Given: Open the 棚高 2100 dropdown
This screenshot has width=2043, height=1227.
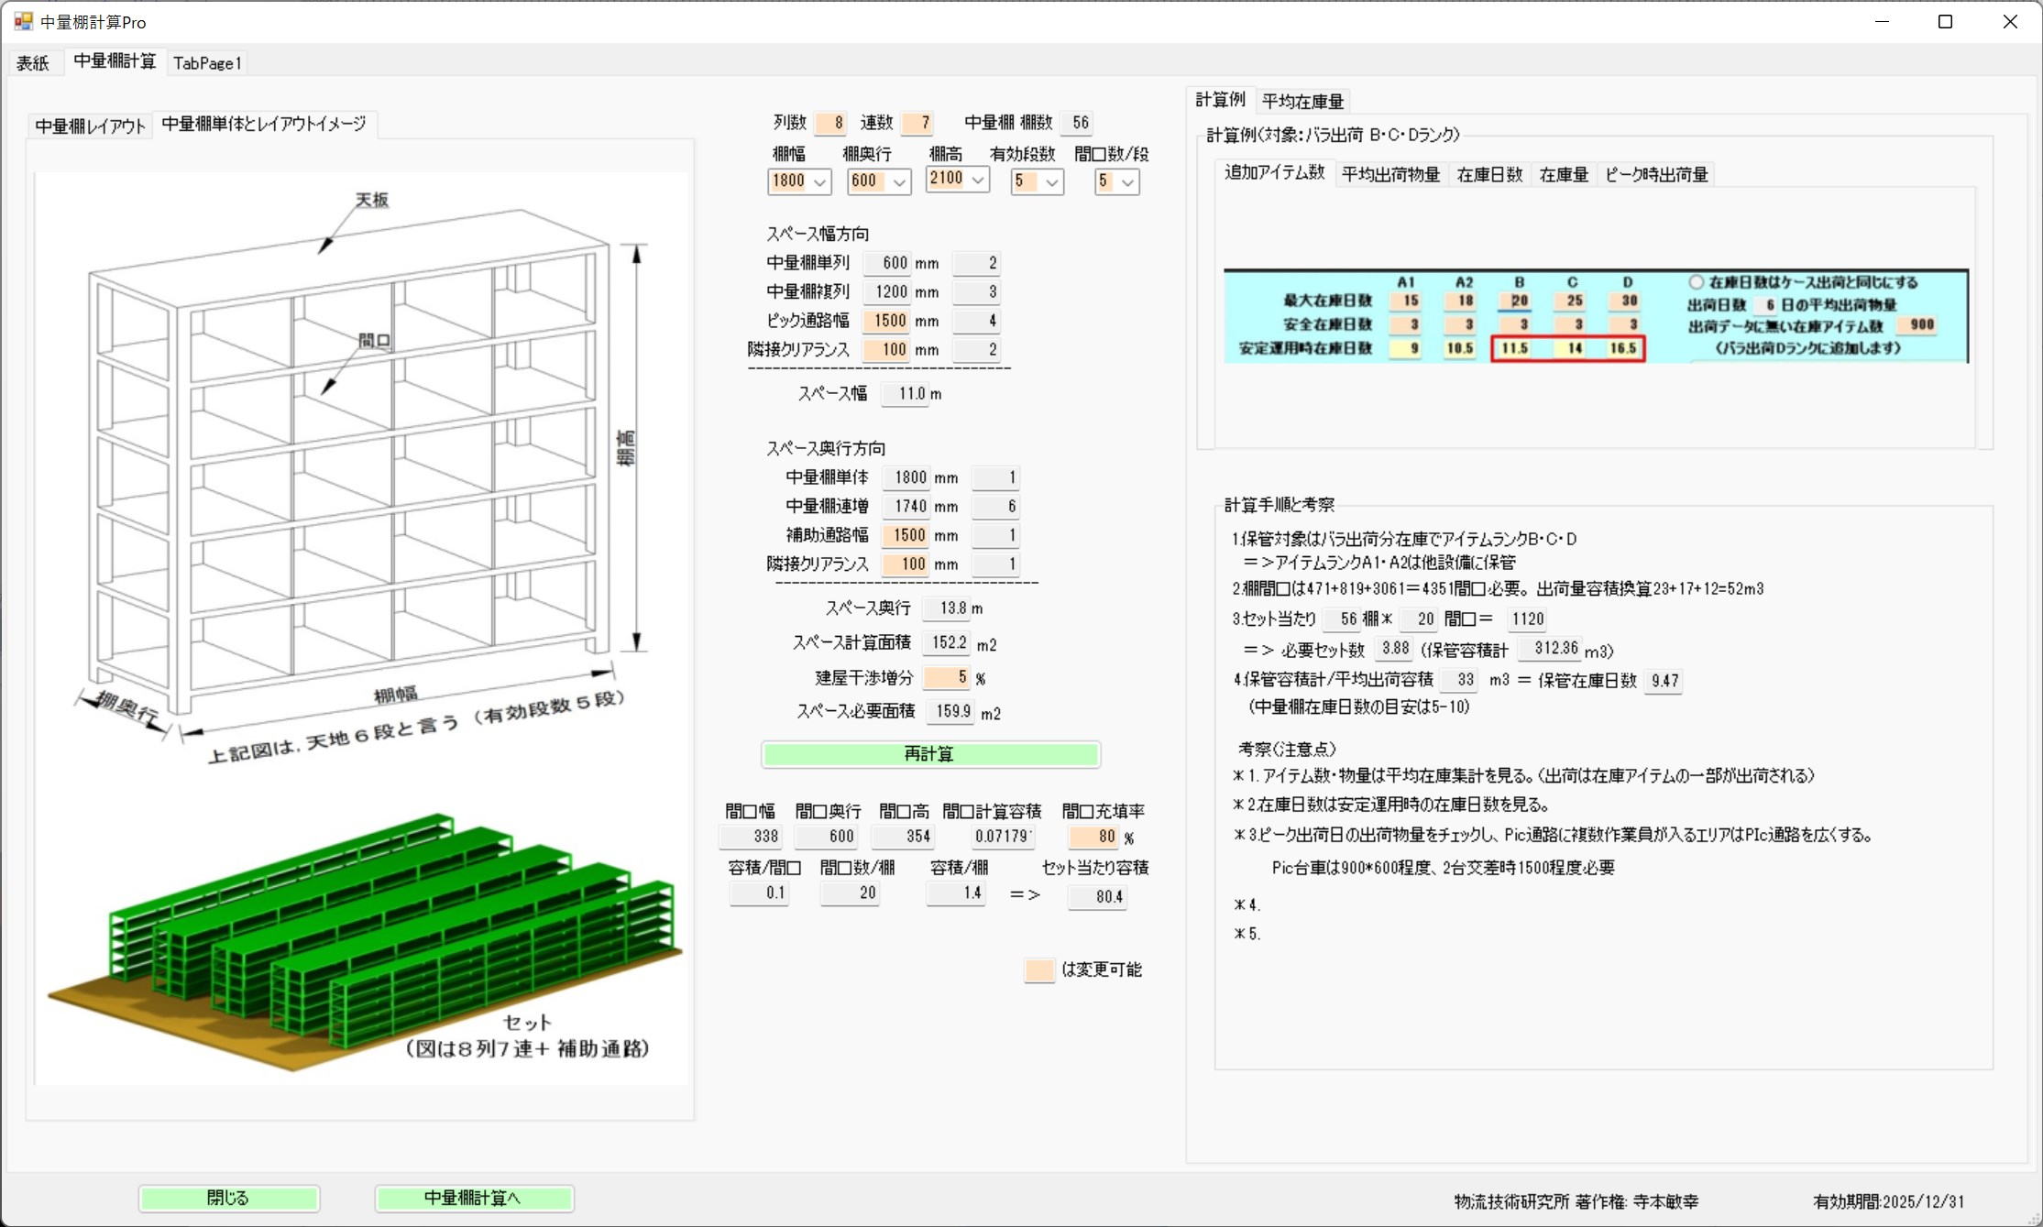Looking at the screenshot, I should click(978, 180).
